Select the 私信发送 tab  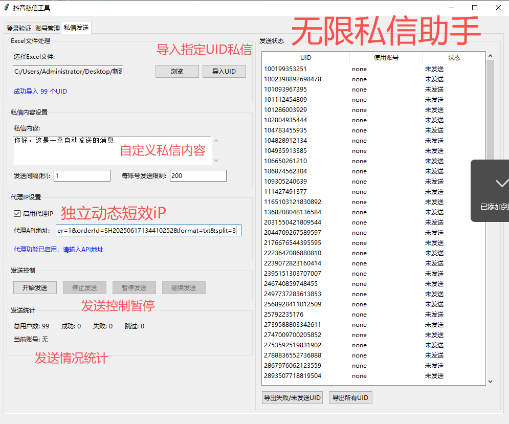click(76, 28)
